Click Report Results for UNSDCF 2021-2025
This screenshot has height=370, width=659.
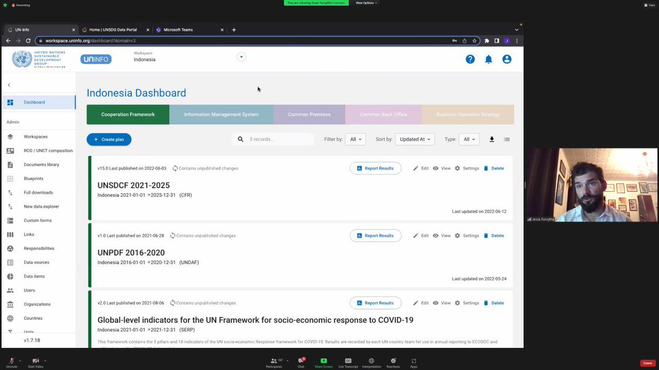(376, 168)
